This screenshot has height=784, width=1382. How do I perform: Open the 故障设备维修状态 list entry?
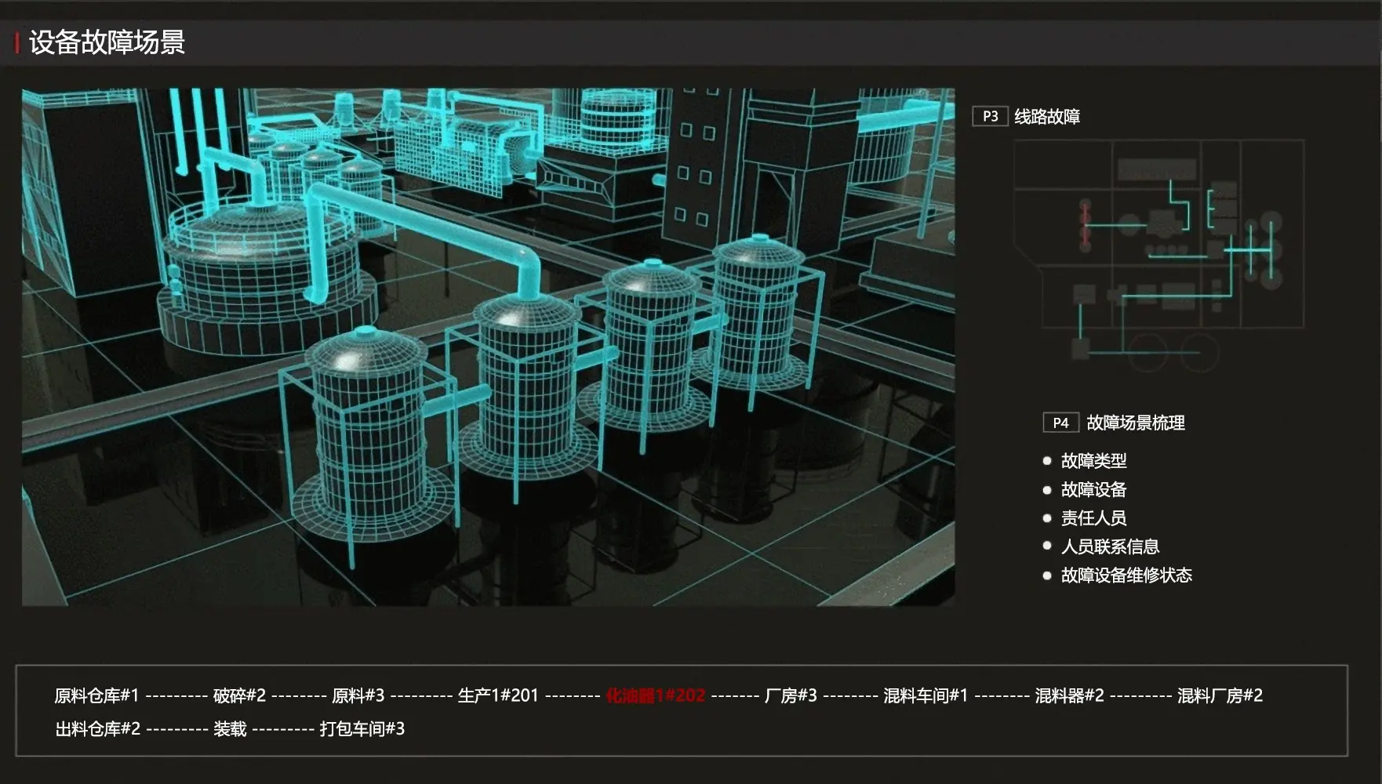click(1126, 575)
